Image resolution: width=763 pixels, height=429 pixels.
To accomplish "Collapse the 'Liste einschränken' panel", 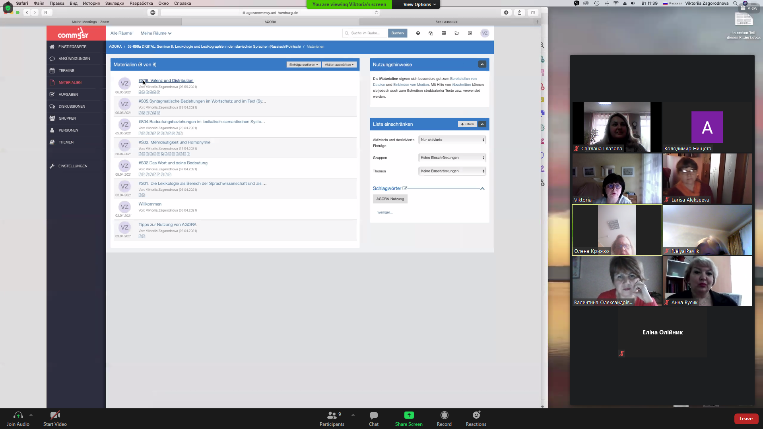I will [x=482, y=124].
